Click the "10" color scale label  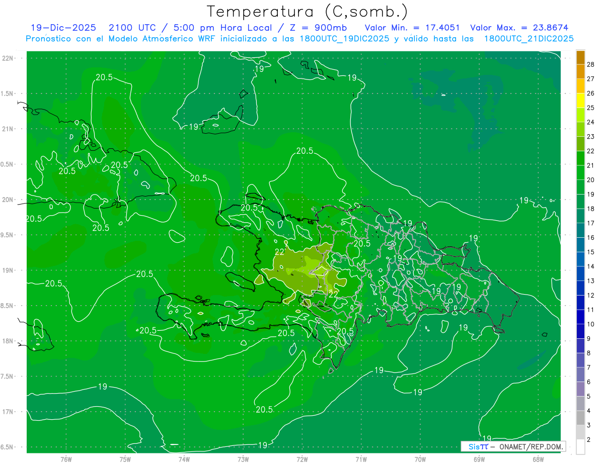tap(591, 324)
